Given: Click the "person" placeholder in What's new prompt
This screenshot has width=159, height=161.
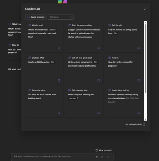Looking at the screenshot, I should tap(52, 29).
